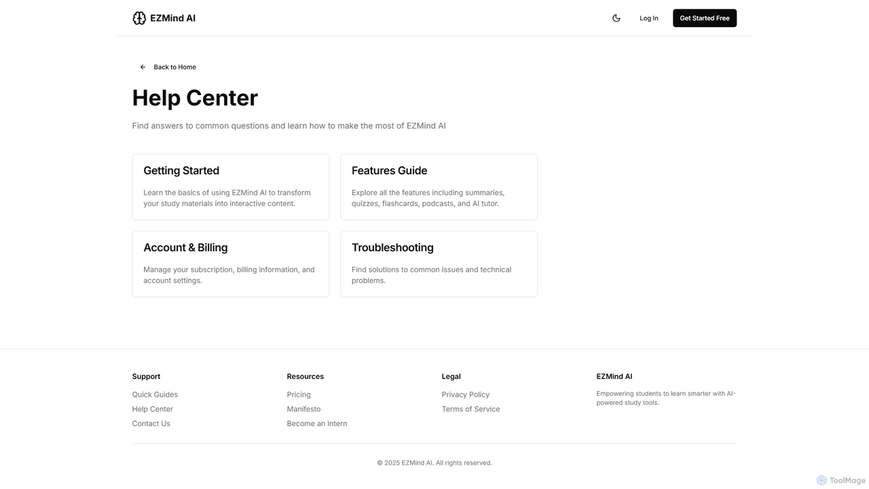The image size is (869, 489).
Task: Click the Legal footer heading
Action: 451,376
